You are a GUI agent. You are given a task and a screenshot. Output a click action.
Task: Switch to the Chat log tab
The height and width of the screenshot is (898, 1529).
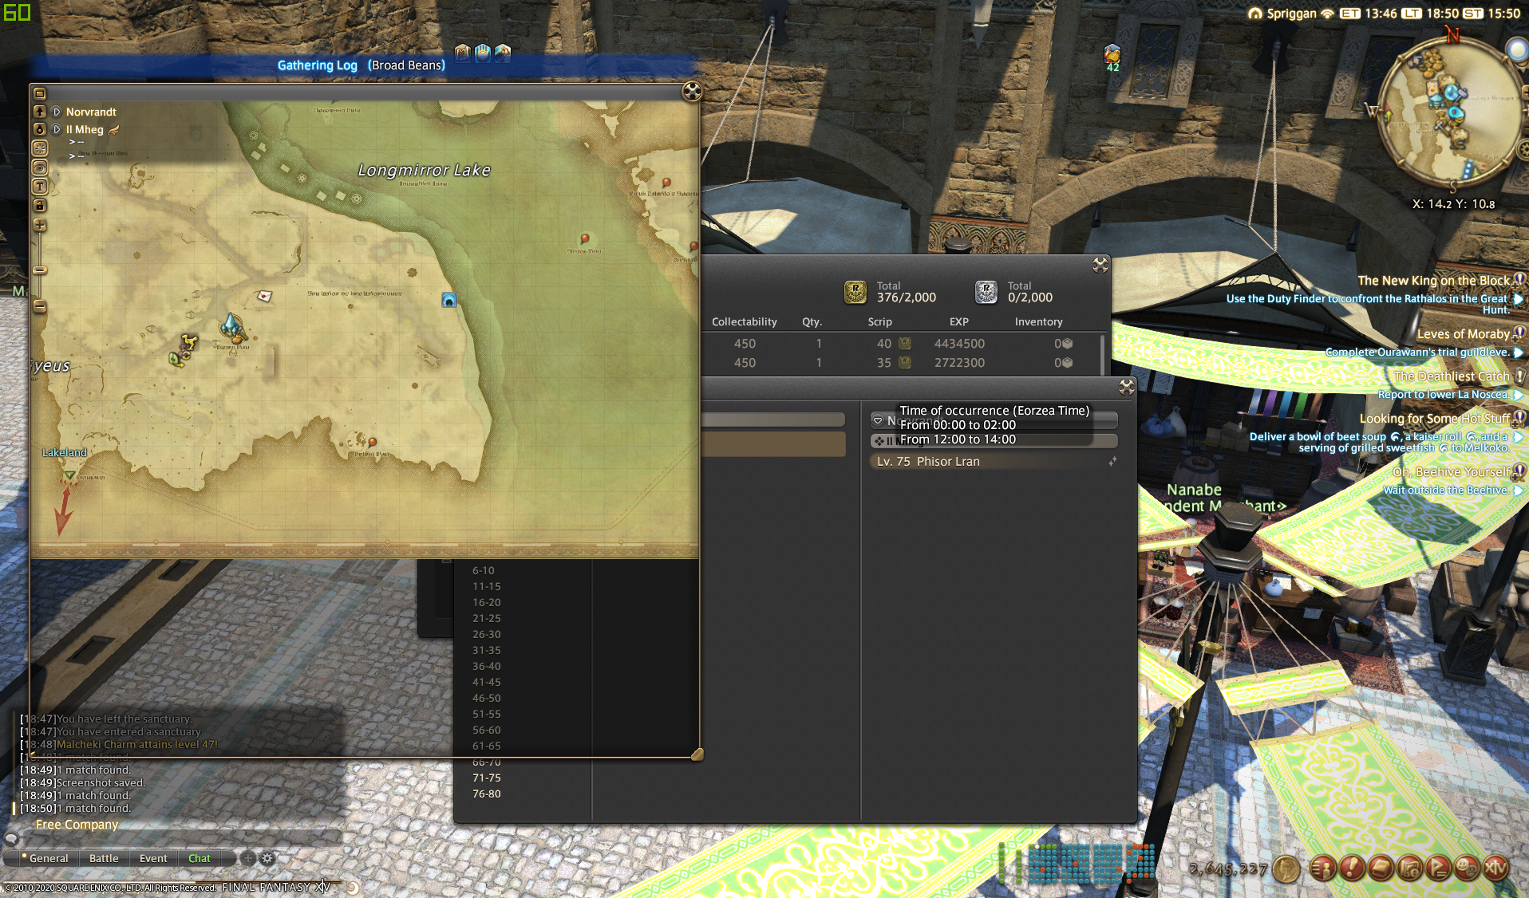[200, 858]
